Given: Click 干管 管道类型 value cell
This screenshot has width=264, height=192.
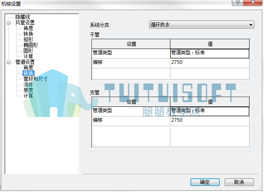Looking at the screenshot, I should click(210, 54).
